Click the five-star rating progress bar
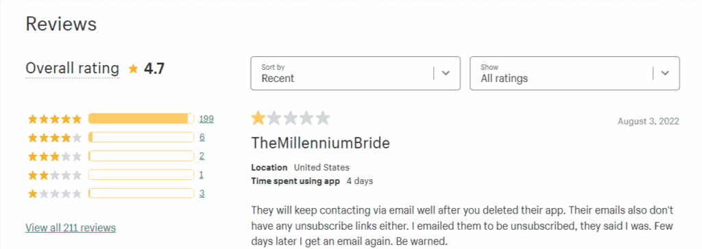 tap(141, 119)
